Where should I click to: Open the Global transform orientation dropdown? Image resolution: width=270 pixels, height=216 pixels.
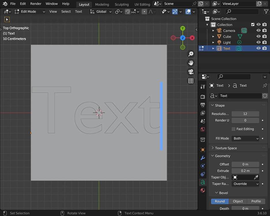pyautogui.click(x=101, y=12)
